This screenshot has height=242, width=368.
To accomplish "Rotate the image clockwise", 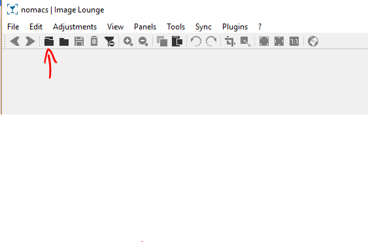I will 211,41.
